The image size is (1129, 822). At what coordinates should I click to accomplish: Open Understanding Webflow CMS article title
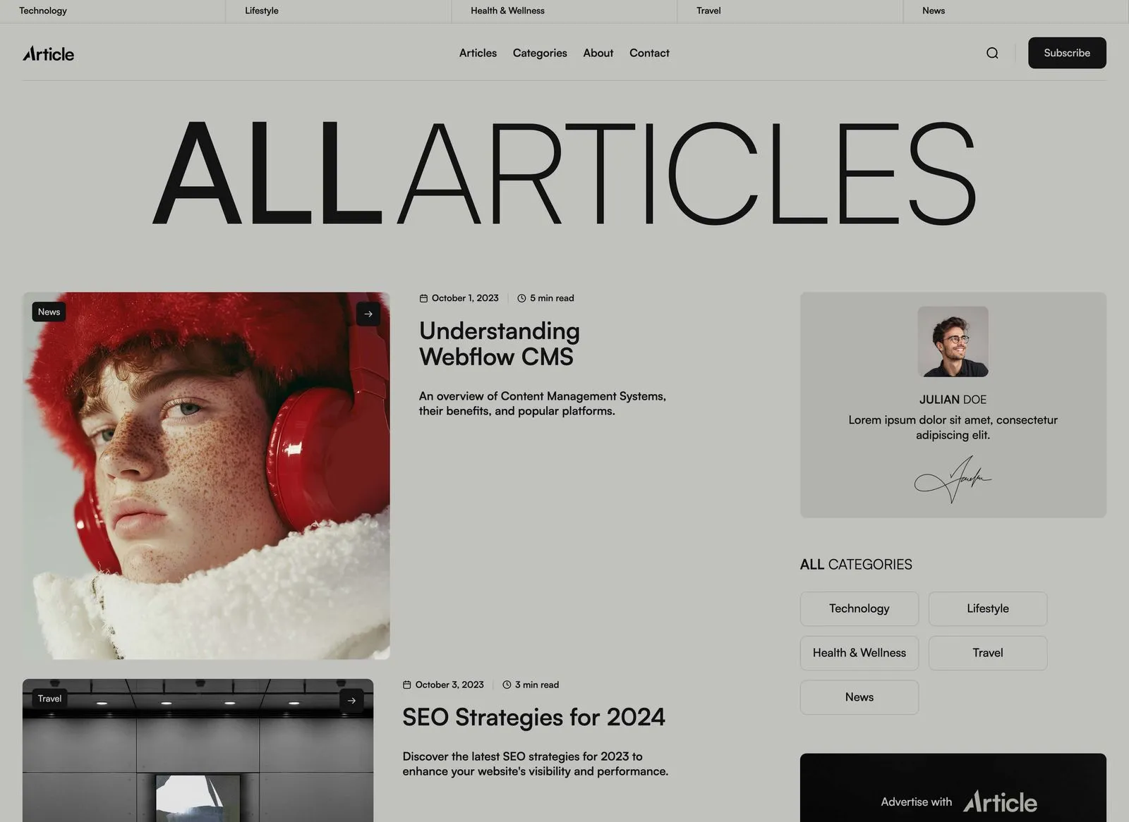(x=500, y=343)
